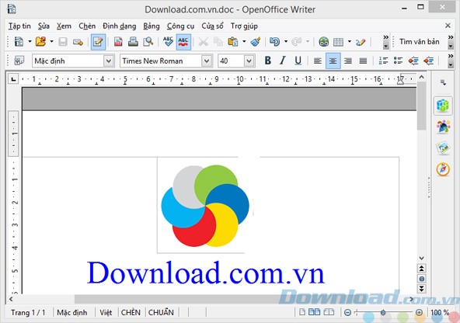Open sidebar Navigator compass icon
Screen dimensions: 460x323
443,169
